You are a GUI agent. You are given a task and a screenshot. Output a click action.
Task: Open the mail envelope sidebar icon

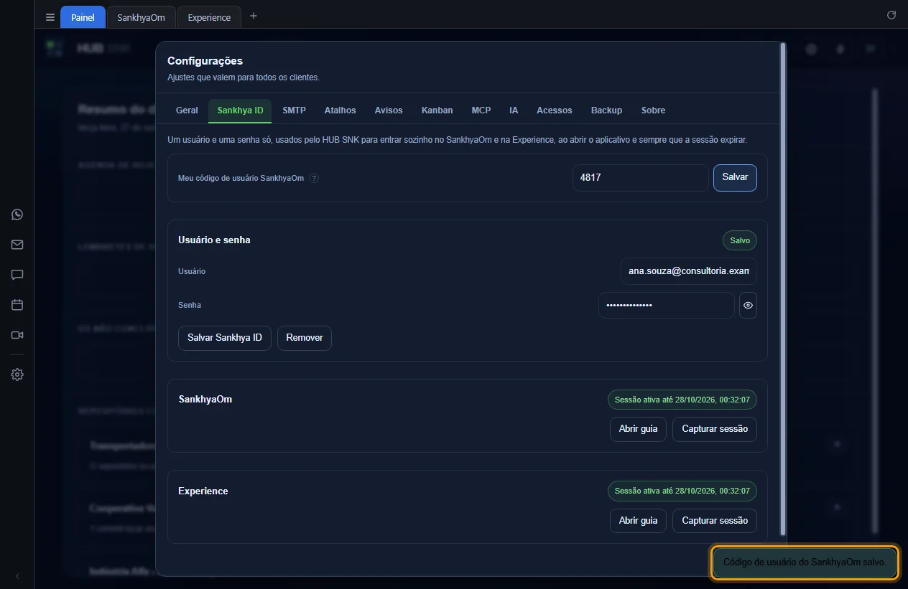pos(17,245)
